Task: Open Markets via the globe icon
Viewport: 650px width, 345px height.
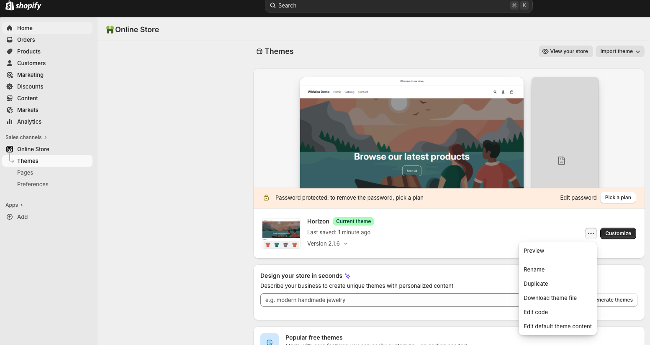Action: (x=10, y=110)
